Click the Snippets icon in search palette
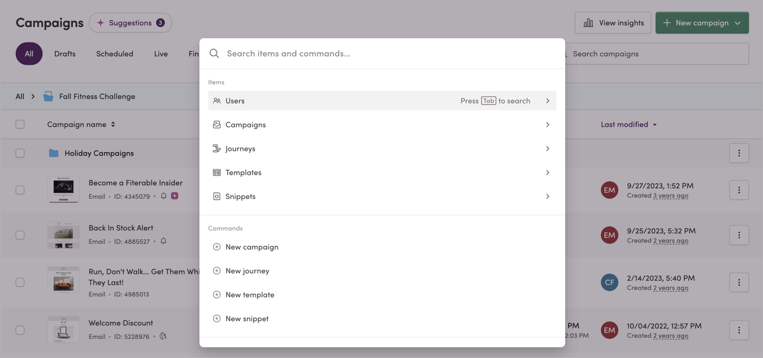 tap(216, 196)
